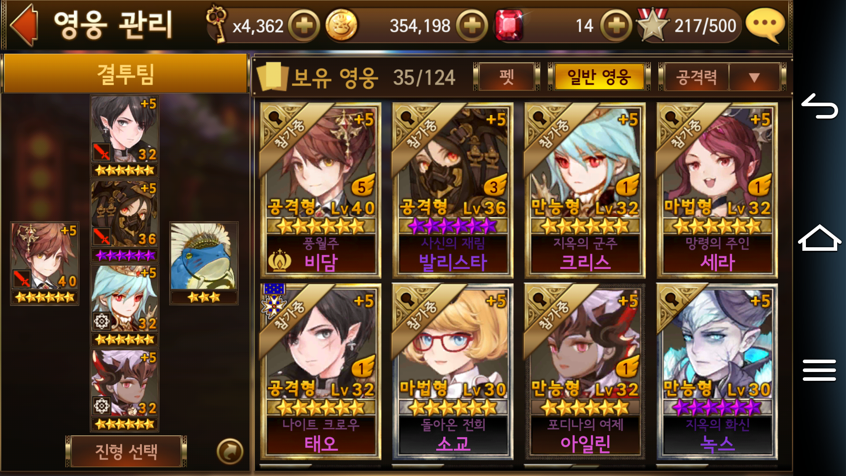Screen dimensions: 846x476
Task: Choose the 크리스 hero card
Action: coord(585,190)
